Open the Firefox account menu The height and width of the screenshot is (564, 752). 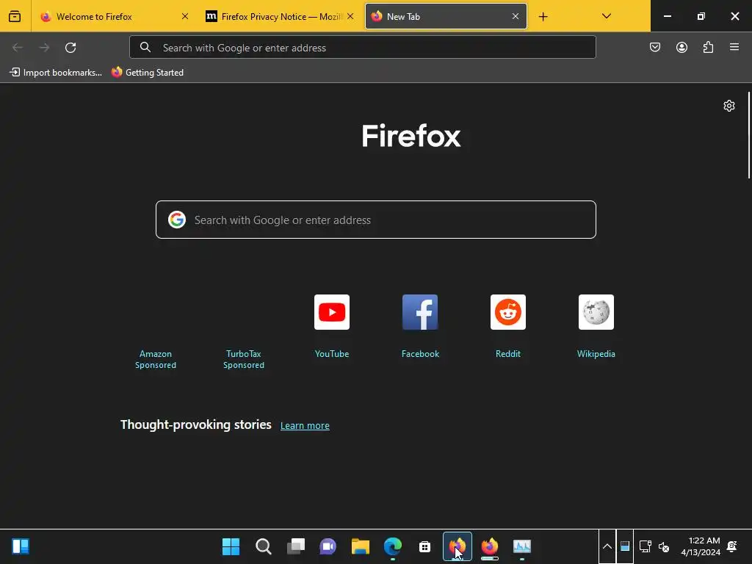681,47
